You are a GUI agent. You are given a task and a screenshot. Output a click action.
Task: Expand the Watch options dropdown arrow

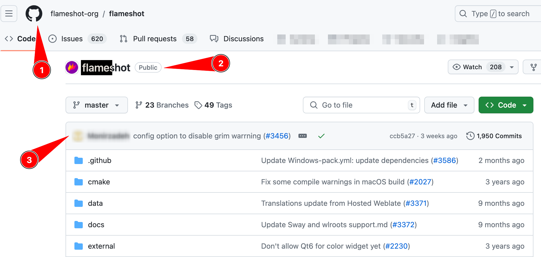tap(512, 67)
